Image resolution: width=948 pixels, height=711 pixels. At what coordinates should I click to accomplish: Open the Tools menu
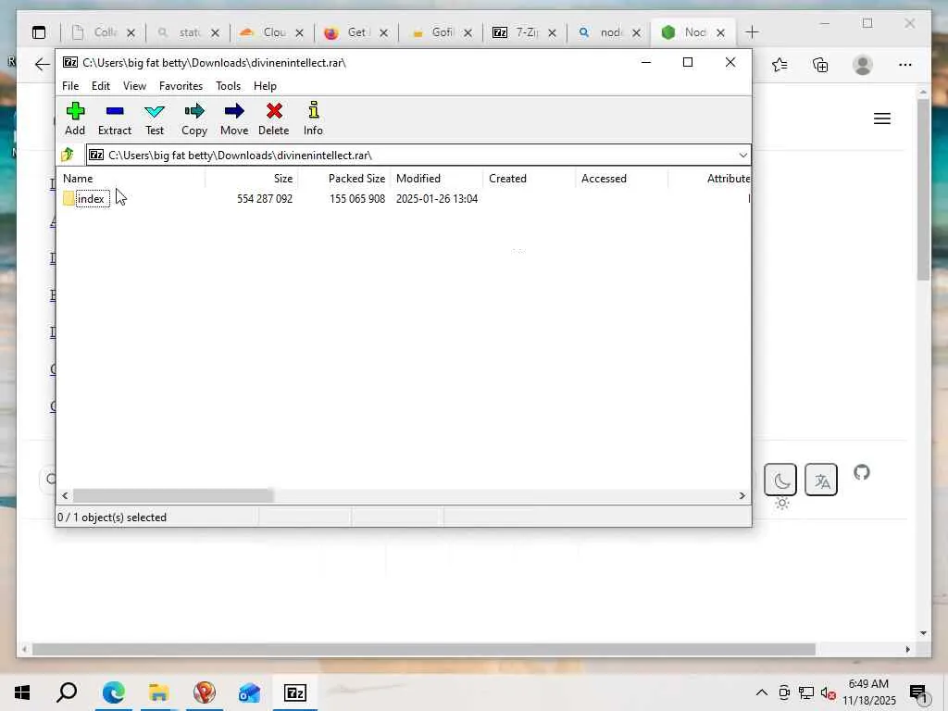228,86
